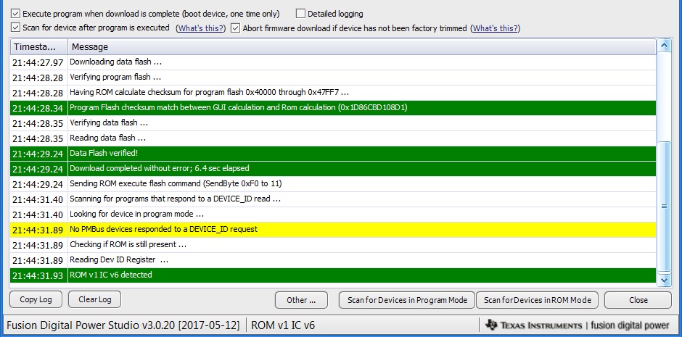Screen dimensions: 682x337
Task: Click log scrollbar down arrow
Action: [x=664, y=281]
